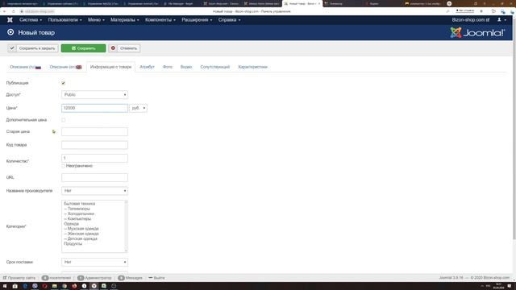Enable the Дополнительная цена checkbox

[63, 120]
